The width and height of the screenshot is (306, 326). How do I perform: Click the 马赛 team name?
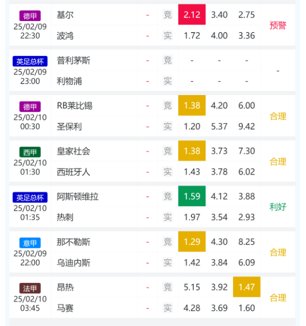pyautogui.click(x=65, y=308)
